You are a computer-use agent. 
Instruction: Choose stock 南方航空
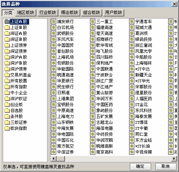pyautogui.click(x=65, y=146)
